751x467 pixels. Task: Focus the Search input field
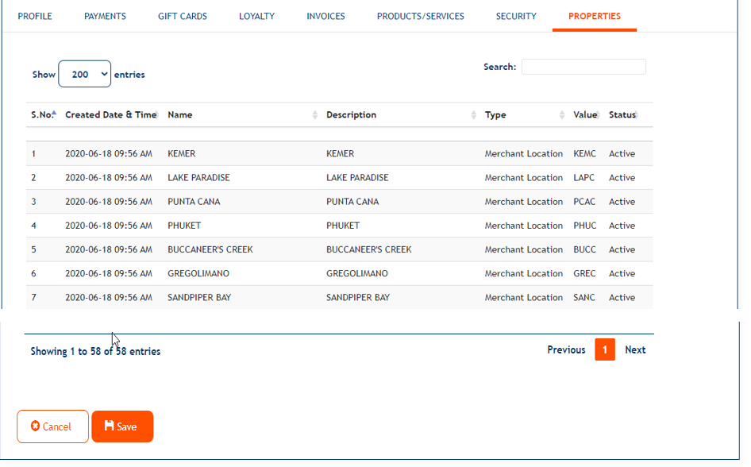(x=583, y=68)
